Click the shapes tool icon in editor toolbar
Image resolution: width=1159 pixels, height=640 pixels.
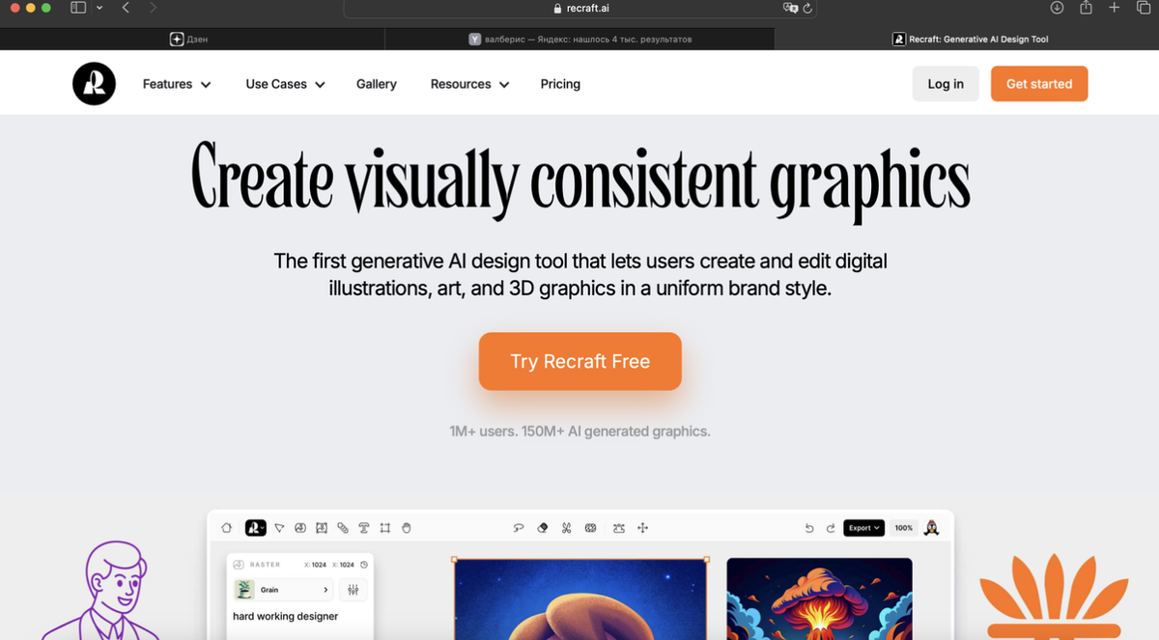click(343, 528)
